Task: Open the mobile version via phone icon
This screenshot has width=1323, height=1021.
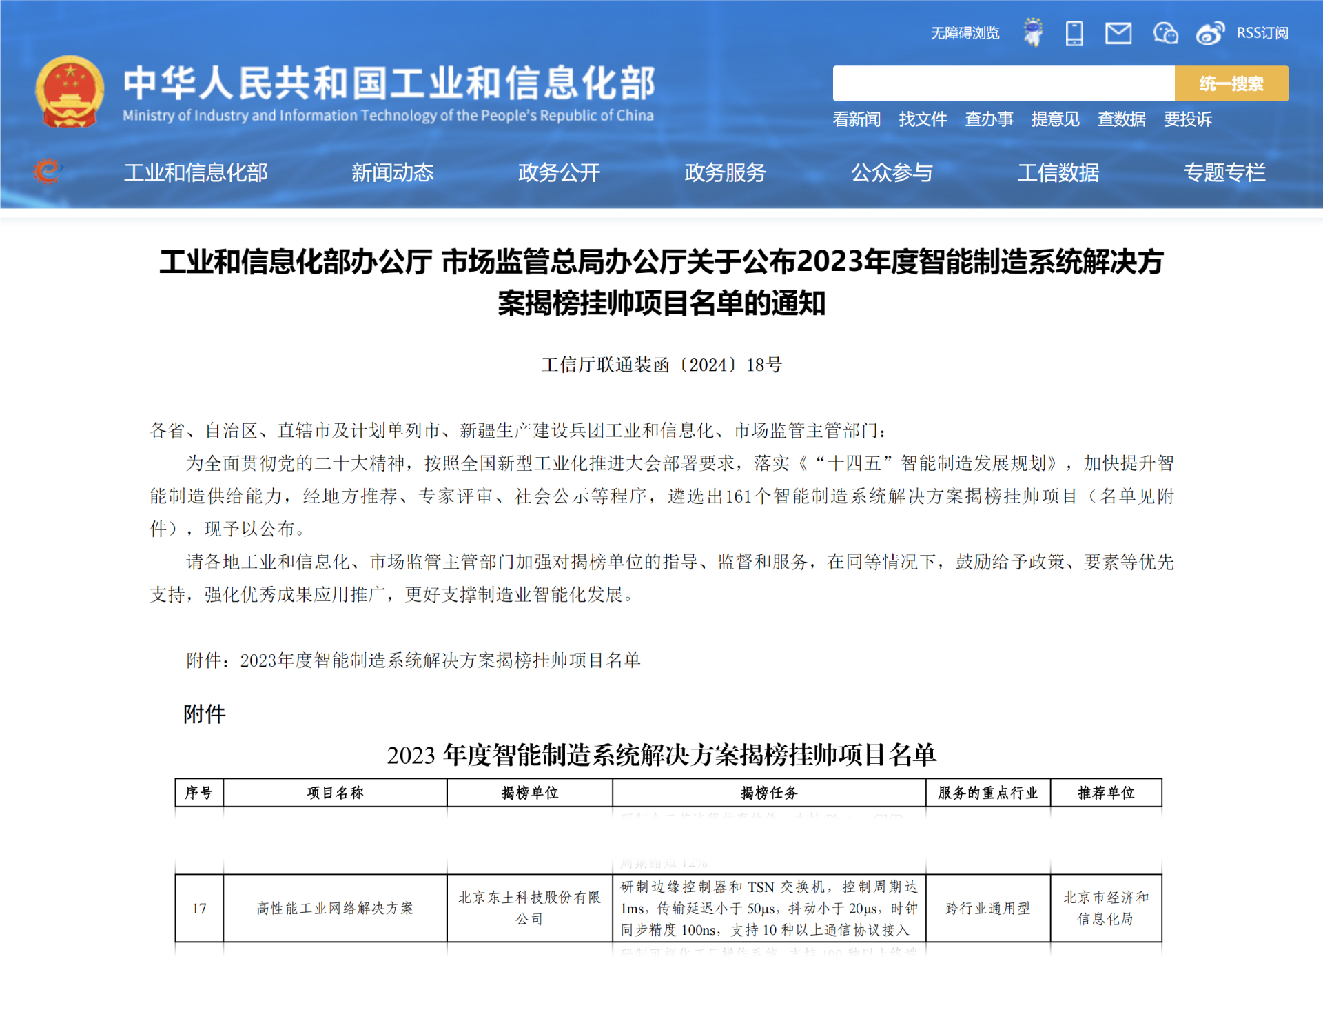Action: (1075, 32)
